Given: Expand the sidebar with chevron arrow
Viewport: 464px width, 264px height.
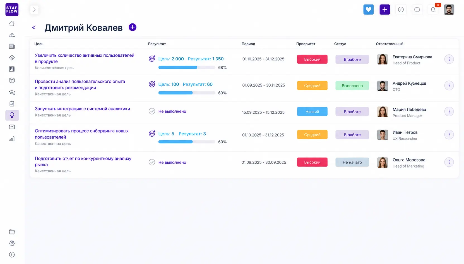Looking at the screenshot, I should (x=34, y=10).
